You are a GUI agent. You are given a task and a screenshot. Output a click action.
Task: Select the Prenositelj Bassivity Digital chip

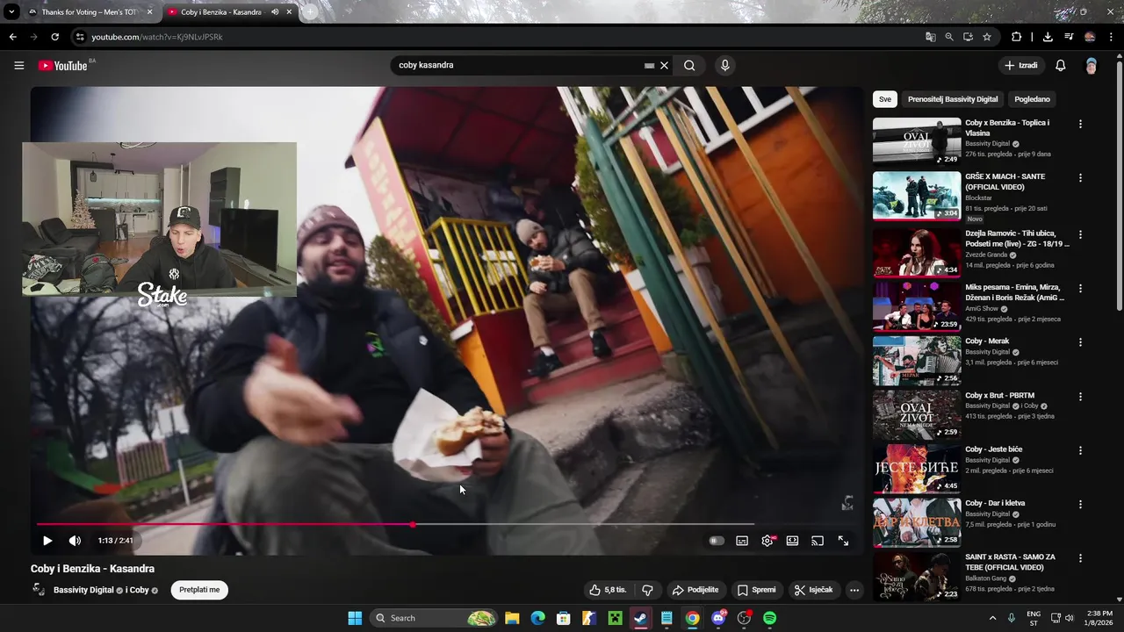tap(953, 99)
